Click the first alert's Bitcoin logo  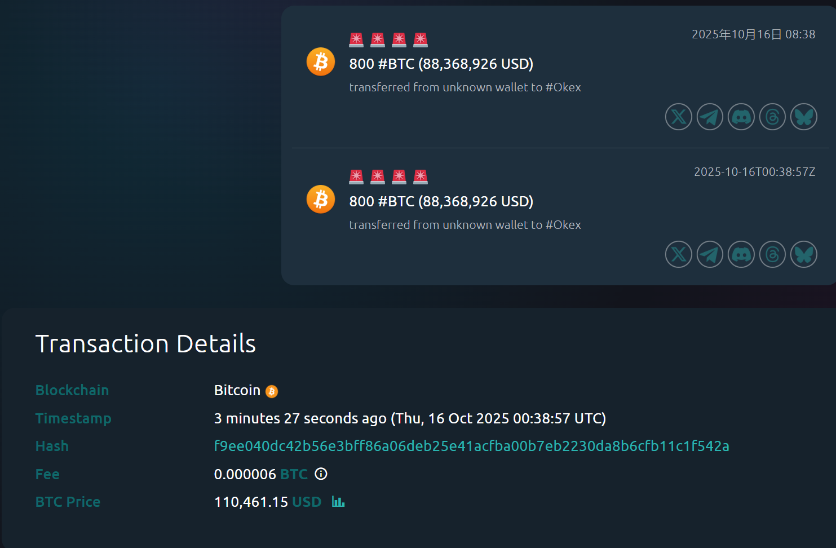click(320, 61)
